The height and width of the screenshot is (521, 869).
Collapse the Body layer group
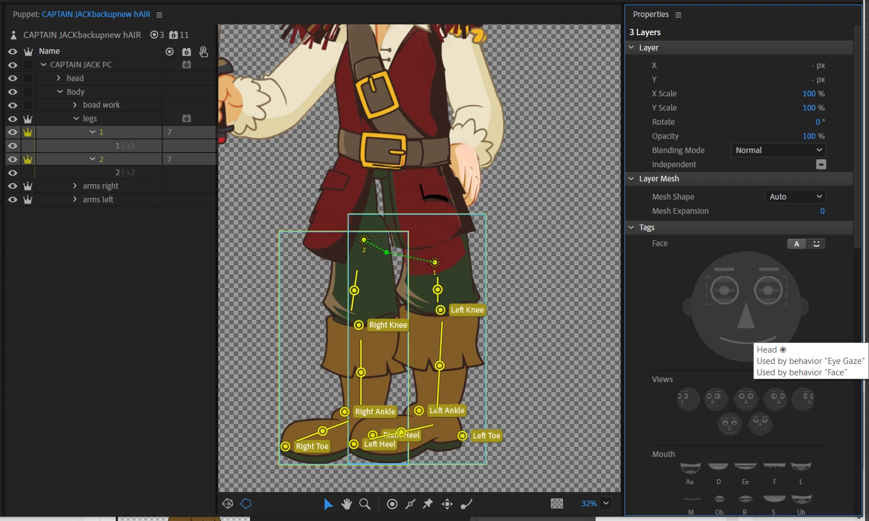[60, 92]
